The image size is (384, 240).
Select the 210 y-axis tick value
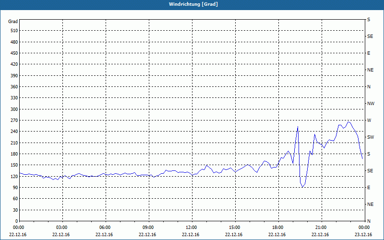tap(14, 143)
